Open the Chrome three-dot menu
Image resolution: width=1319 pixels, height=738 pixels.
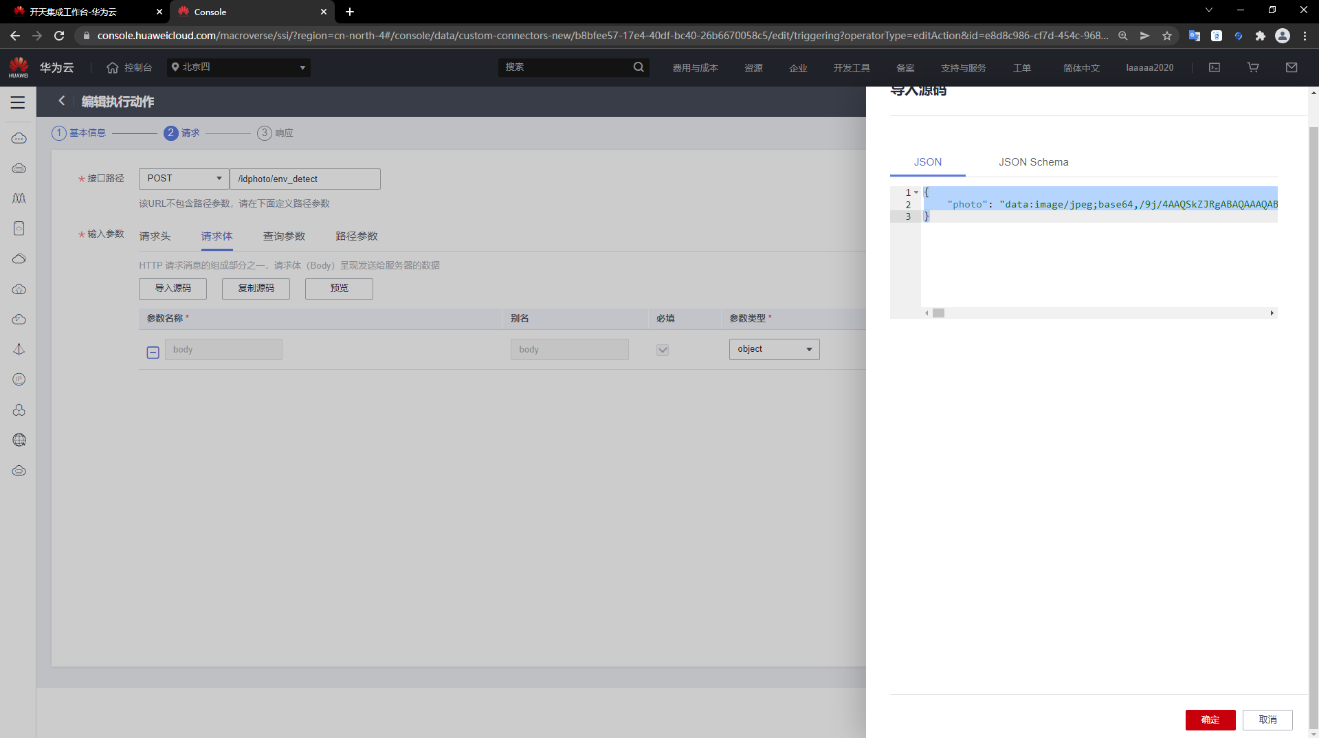[x=1305, y=36]
